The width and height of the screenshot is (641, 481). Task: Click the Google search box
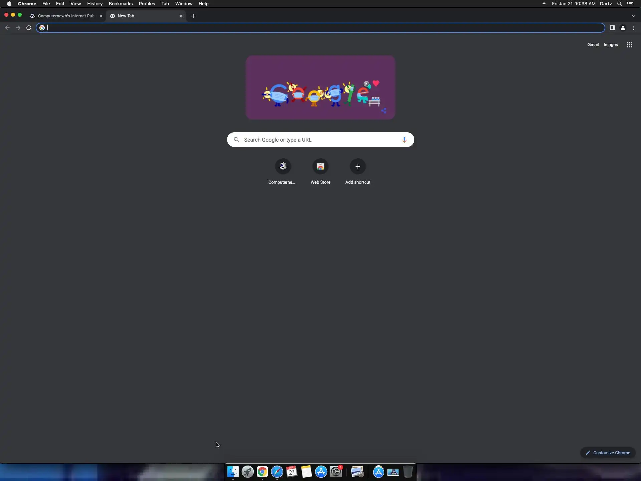(320, 140)
